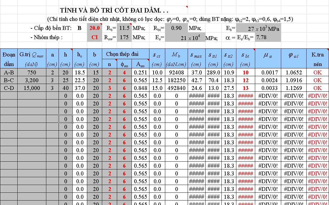Click the φω1 value 1.0916

tap(293, 80)
